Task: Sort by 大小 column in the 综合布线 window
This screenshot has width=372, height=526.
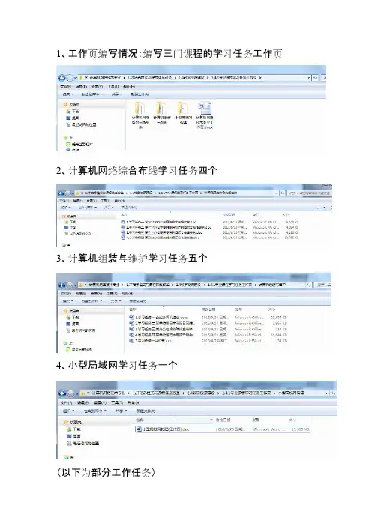Action: [x=286, y=214]
